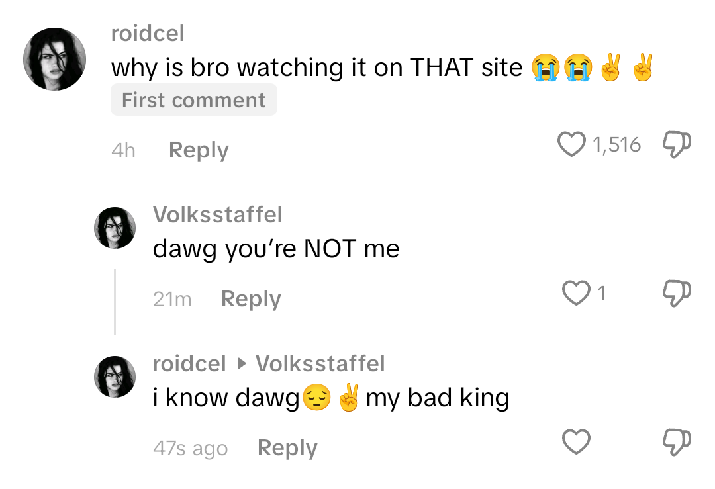Screen dimensions: 715x489
Task: Click the "First comment" badge
Action: (x=193, y=101)
